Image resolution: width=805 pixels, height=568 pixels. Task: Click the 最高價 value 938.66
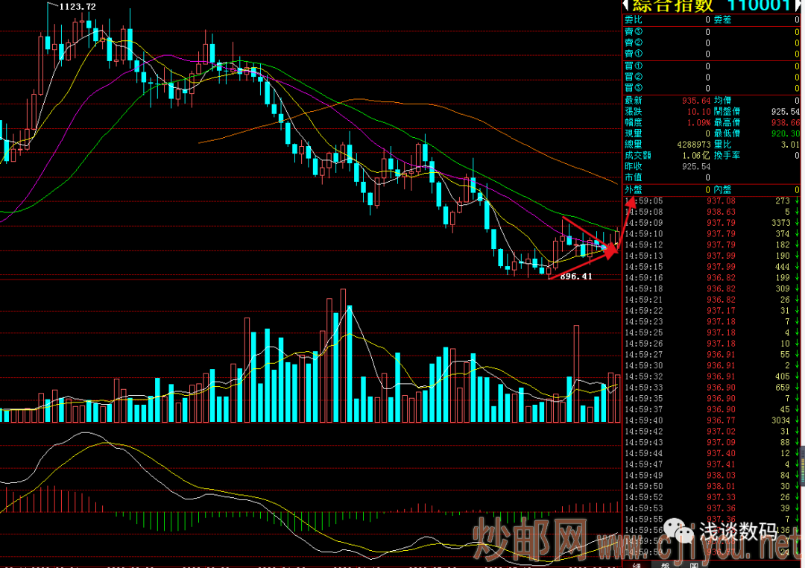point(785,122)
